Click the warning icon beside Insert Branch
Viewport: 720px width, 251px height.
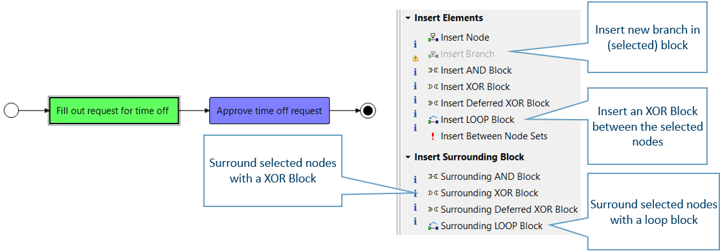(416, 58)
